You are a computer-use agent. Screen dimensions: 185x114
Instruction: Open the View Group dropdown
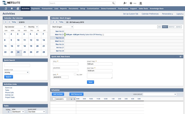point(160,94)
